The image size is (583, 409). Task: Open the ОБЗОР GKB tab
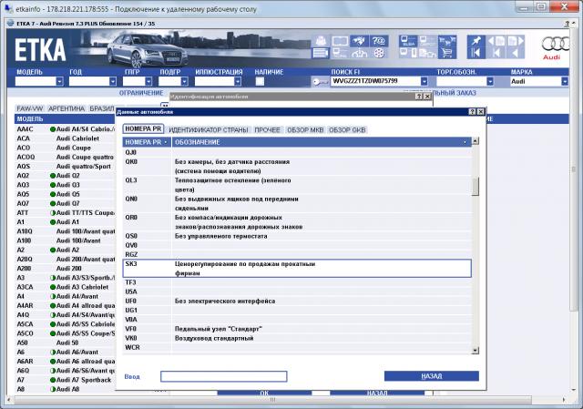(347, 129)
